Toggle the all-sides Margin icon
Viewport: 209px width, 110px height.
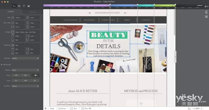(x=13, y=32)
